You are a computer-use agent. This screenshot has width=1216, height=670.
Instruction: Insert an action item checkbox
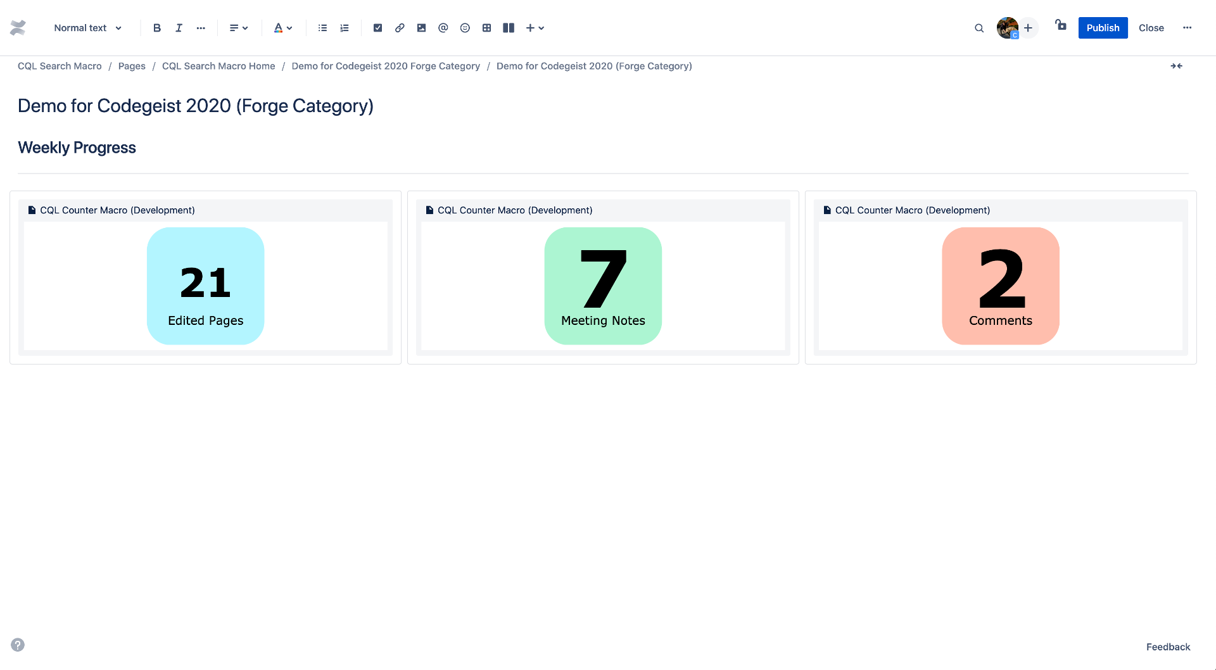(377, 28)
